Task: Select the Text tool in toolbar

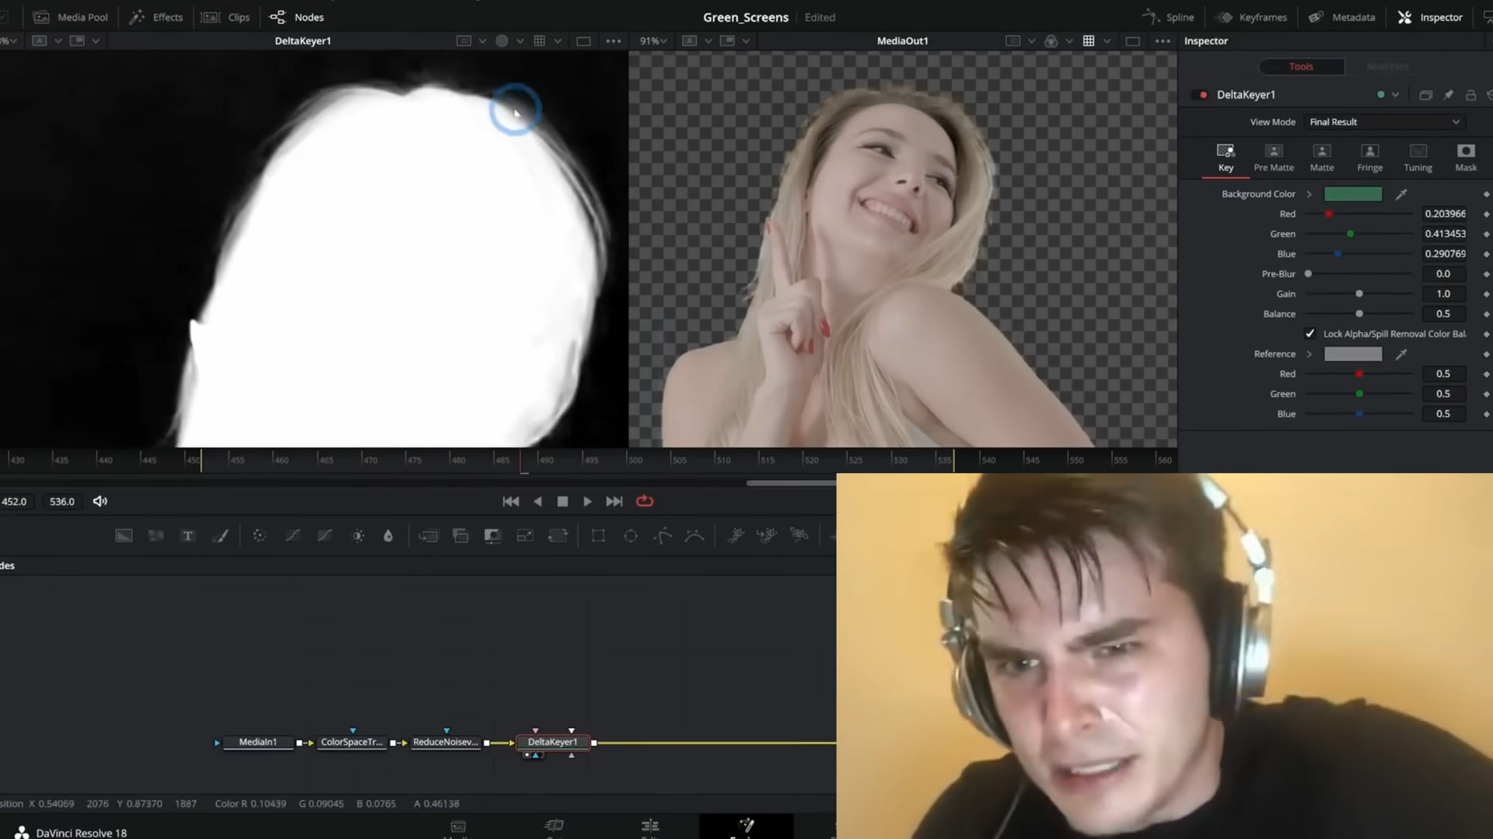Action: pyautogui.click(x=187, y=536)
